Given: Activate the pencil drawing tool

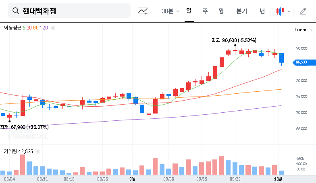Looking at the screenshot, I should (x=303, y=11).
